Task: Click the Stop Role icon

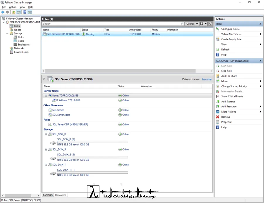Action: click(x=218, y=71)
